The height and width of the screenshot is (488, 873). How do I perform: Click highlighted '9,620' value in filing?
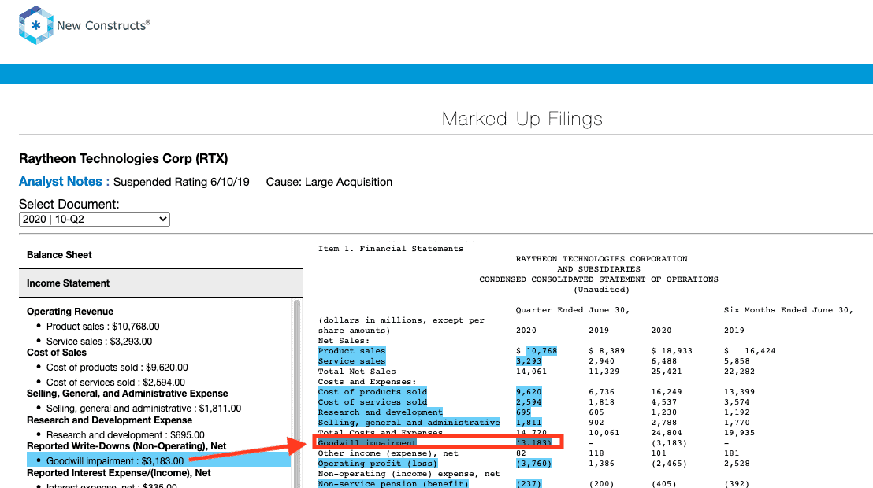click(529, 392)
